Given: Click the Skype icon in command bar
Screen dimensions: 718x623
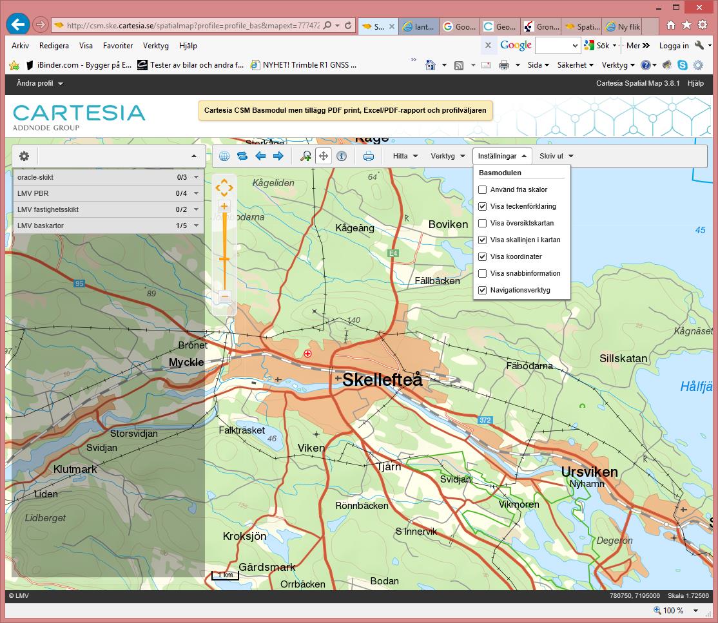Looking at the screenshot, I should [683, 65].
